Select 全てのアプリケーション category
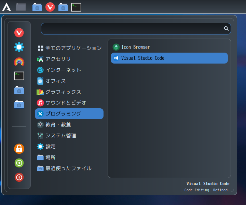 coord(69,48)
